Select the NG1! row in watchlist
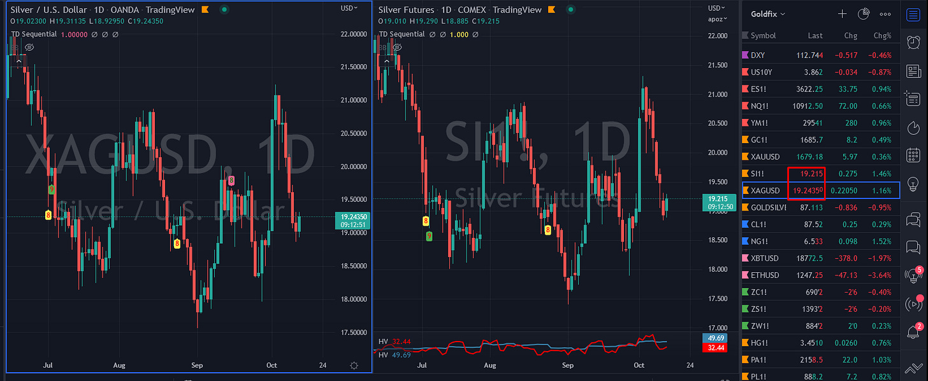 pyautogui.click(x=820, y=241)
